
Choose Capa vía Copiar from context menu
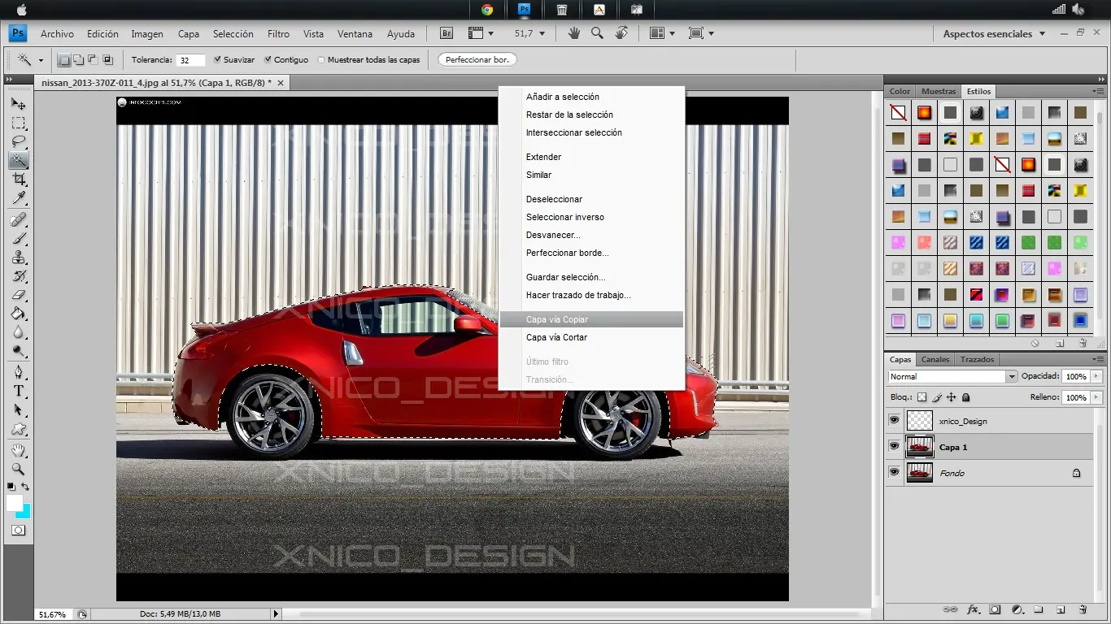(x=591, y=319)
